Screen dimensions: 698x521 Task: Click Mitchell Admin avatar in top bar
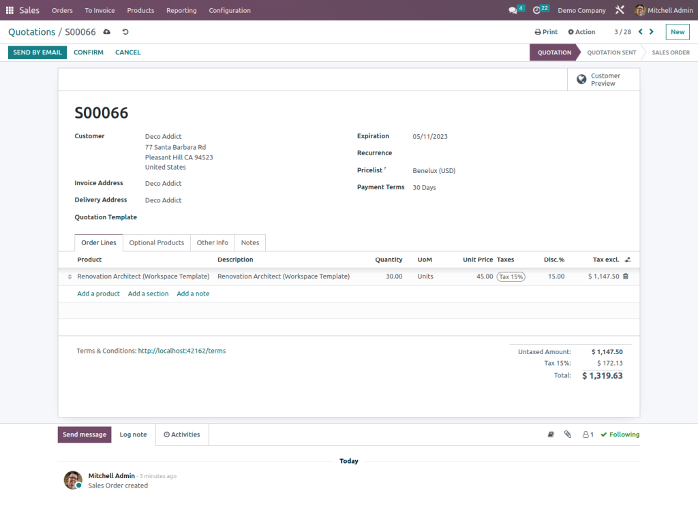tap(639, 10)
